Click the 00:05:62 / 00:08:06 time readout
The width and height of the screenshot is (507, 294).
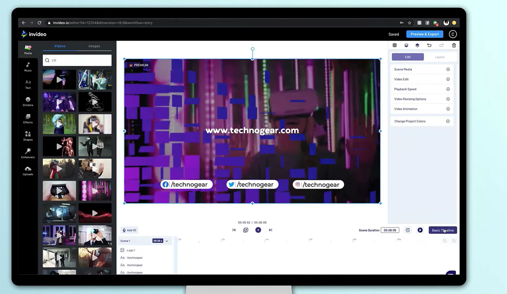click(252, 222)
